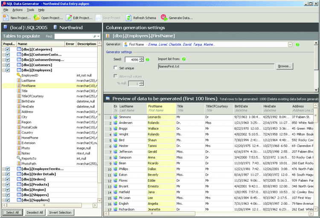The height and width of the screenshot is (218, 320).
Task: Open the Actions menu
Action: (x=17, y=10)
